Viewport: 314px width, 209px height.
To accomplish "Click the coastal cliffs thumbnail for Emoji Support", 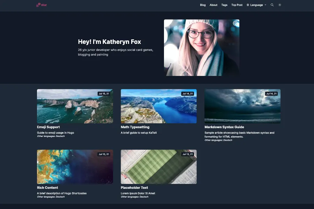I will pyautogui.click(x=75, y=106).
